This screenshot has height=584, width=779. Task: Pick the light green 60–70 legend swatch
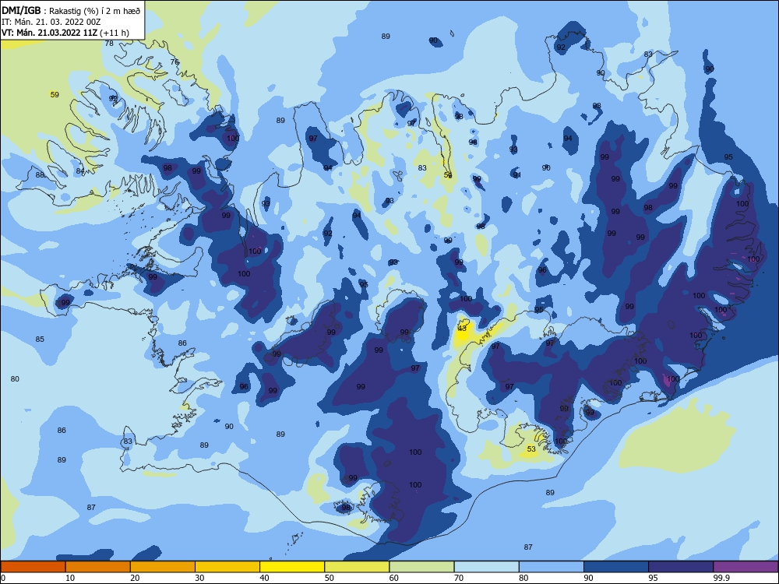tap(421, 567)
